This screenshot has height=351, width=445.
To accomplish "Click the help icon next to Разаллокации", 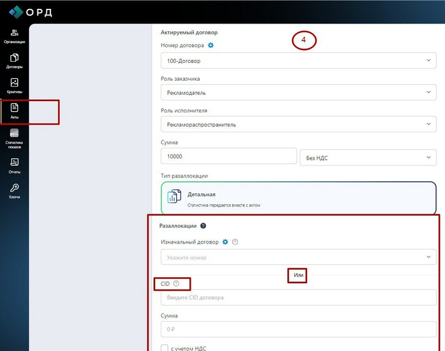I will coord(203,226).
